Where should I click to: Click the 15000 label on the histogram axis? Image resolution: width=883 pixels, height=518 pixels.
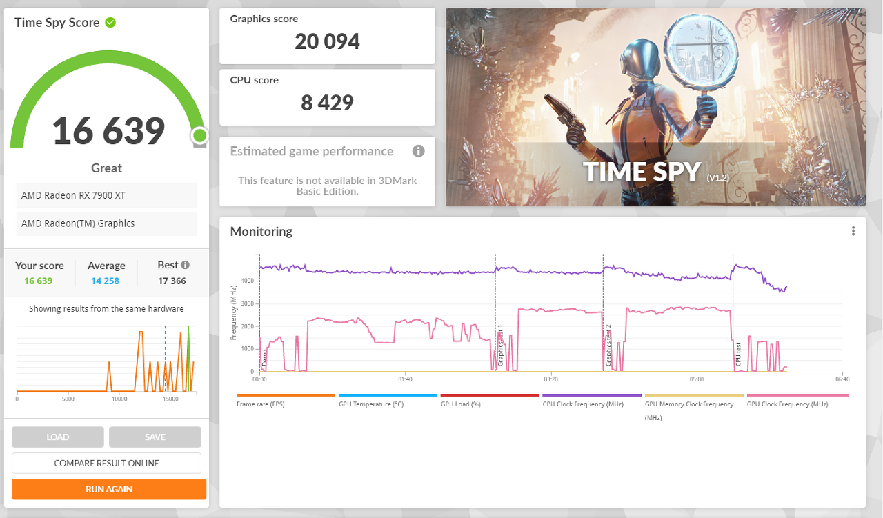click(x=170, y=399)
